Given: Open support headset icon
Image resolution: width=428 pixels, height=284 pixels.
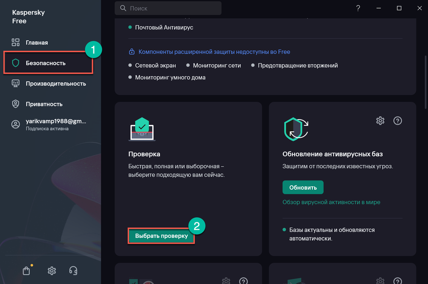Looking at the screenshot, I should click(73, 270).
